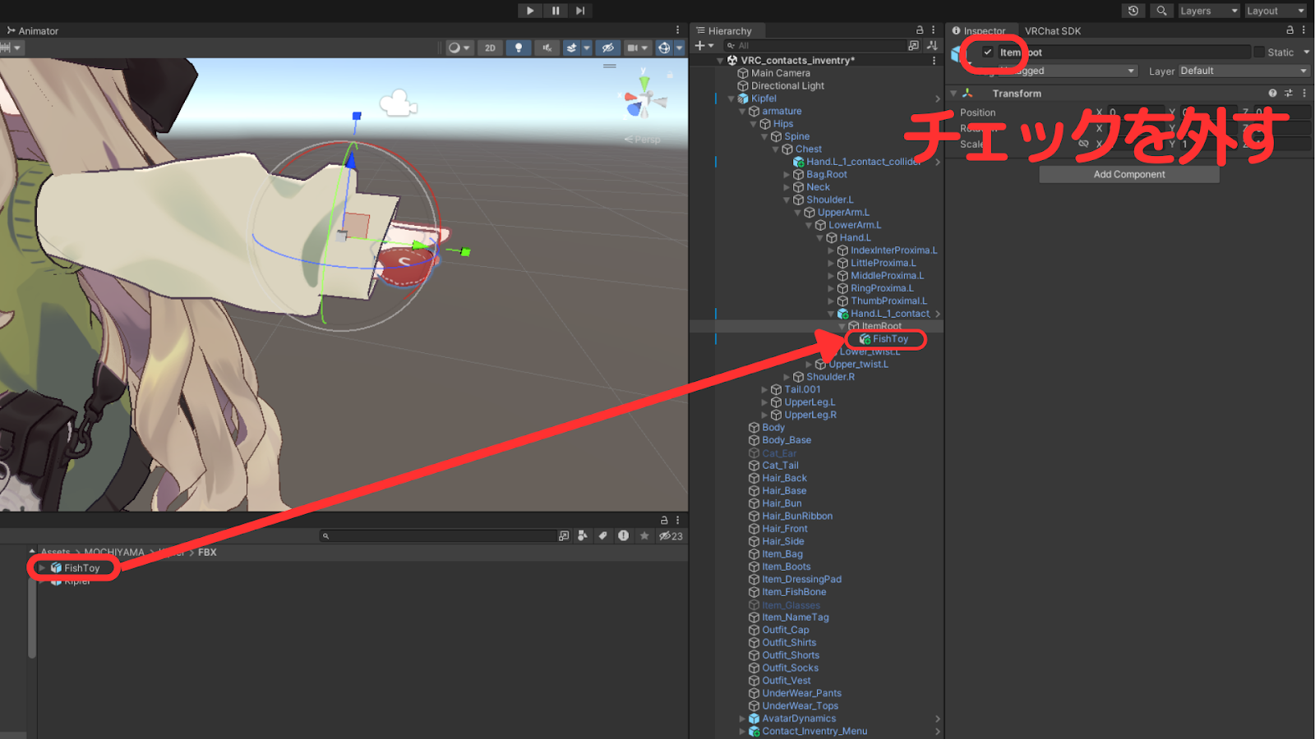Start Play mode with the play button
Screen dimensions: 1315x739
pos(530,11)
